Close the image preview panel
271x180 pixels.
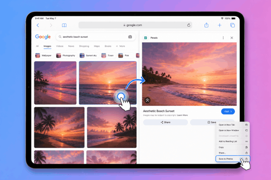(232, 38)
